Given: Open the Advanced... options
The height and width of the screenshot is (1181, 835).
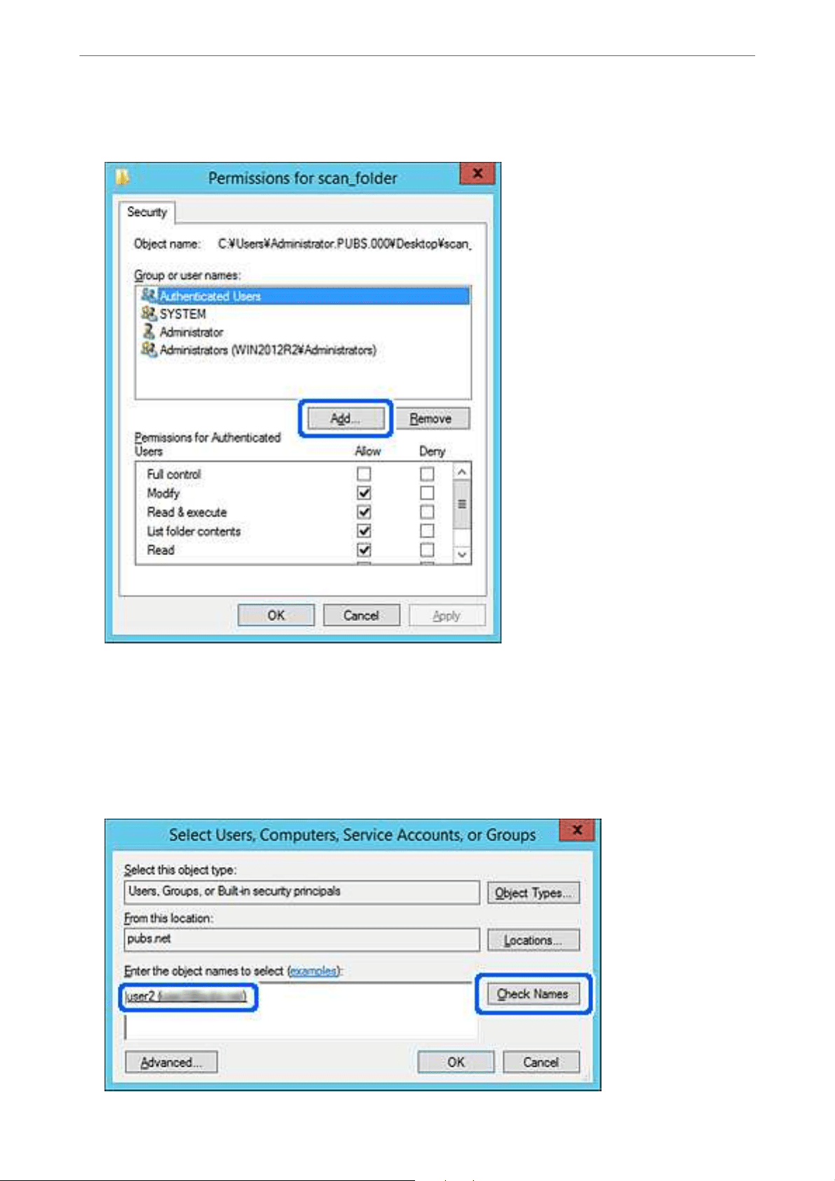Looking at the screenshot, I should pos(171,1062).
